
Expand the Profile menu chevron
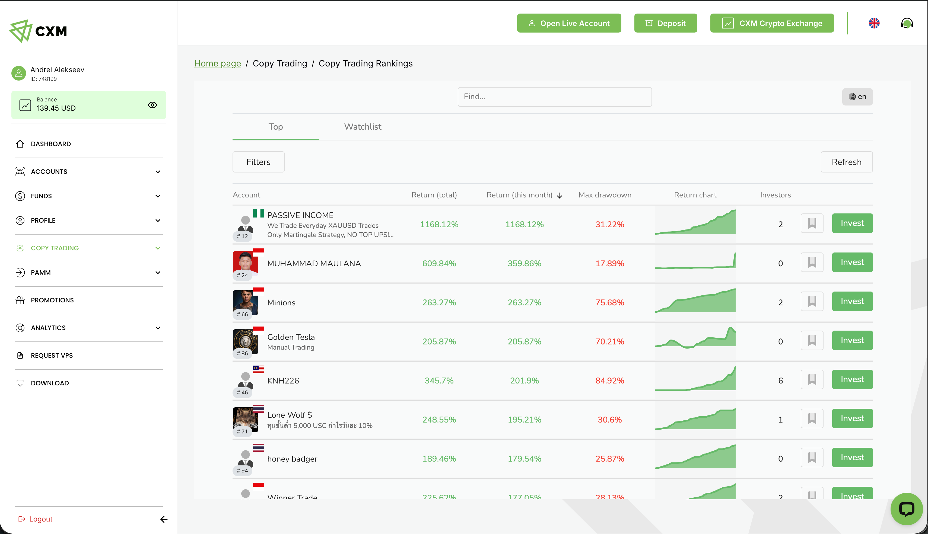[x=158, y=220]
